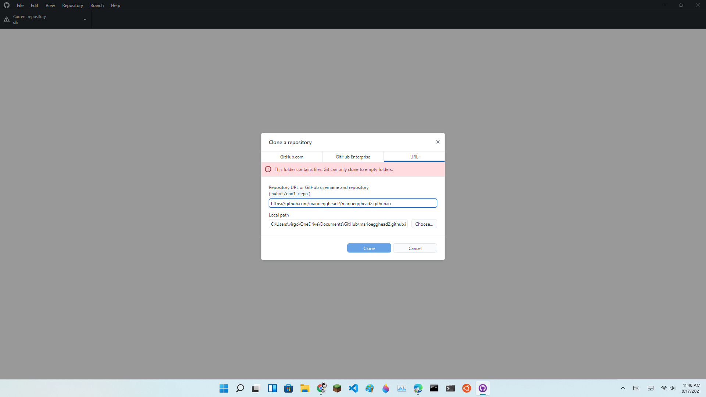Open the paint palette app icon
The image size is (706, 397).
tap(369, 388)
